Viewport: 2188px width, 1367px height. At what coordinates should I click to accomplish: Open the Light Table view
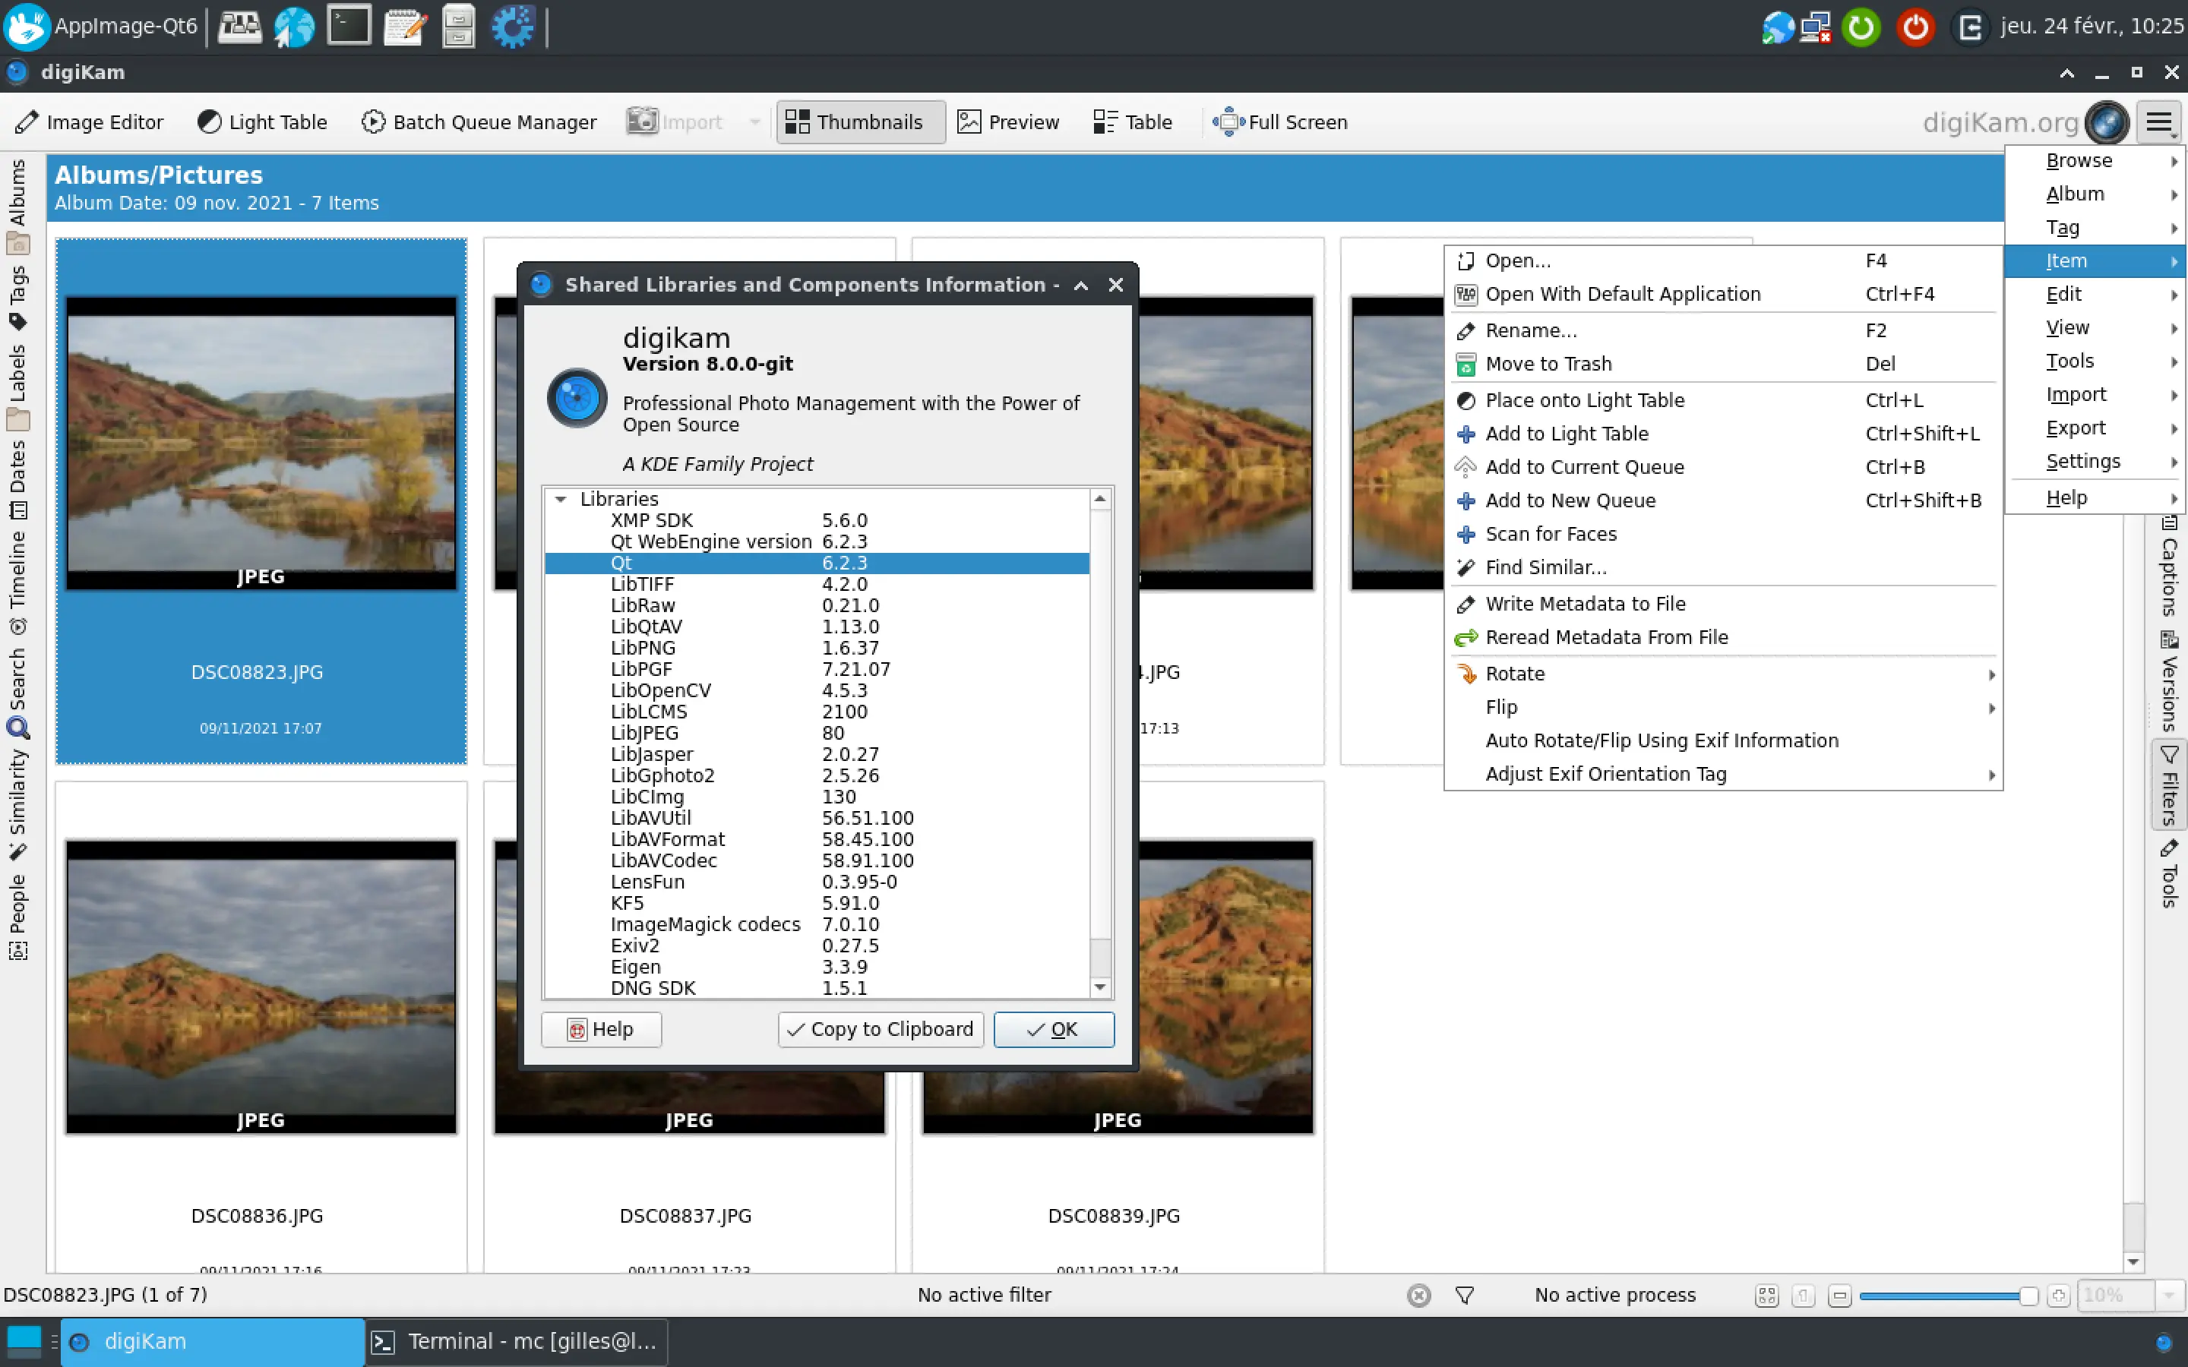tap(261, 122)
